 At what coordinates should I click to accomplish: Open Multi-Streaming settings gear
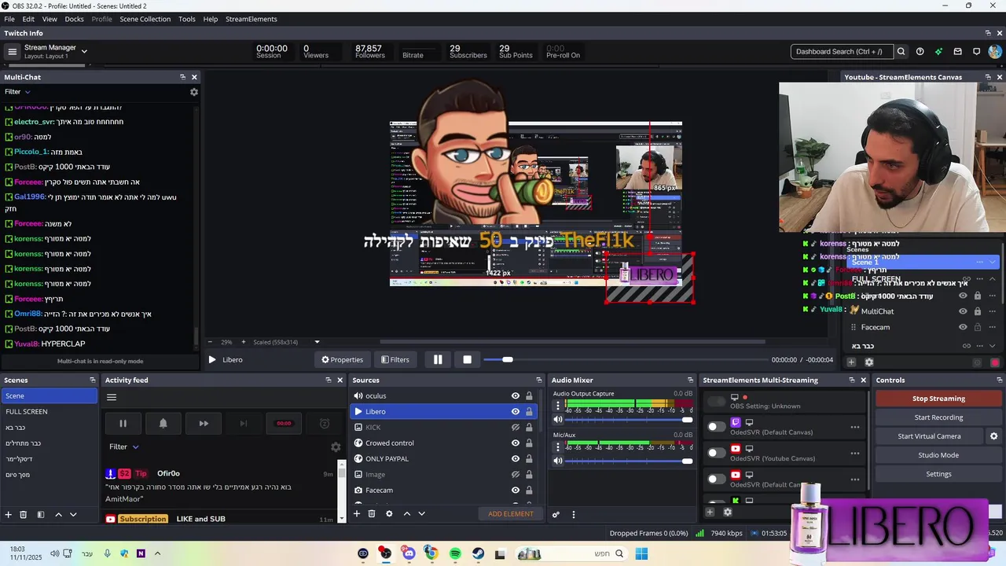coord(727,512)
